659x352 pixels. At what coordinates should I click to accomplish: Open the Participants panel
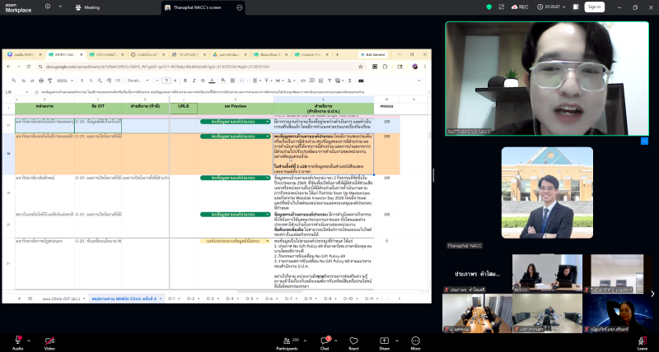pos(287,343)
